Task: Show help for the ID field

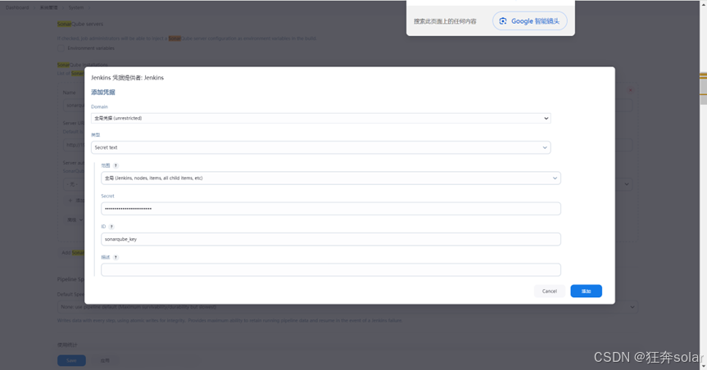Action: [x=111, y=227]
